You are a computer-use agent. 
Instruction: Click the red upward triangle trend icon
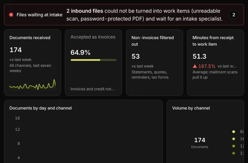[194, 66]
